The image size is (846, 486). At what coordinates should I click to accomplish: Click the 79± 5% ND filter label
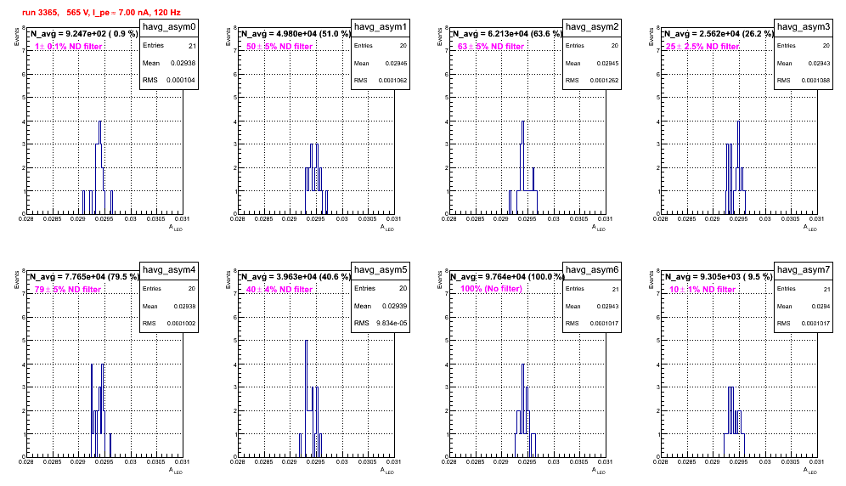68,290
